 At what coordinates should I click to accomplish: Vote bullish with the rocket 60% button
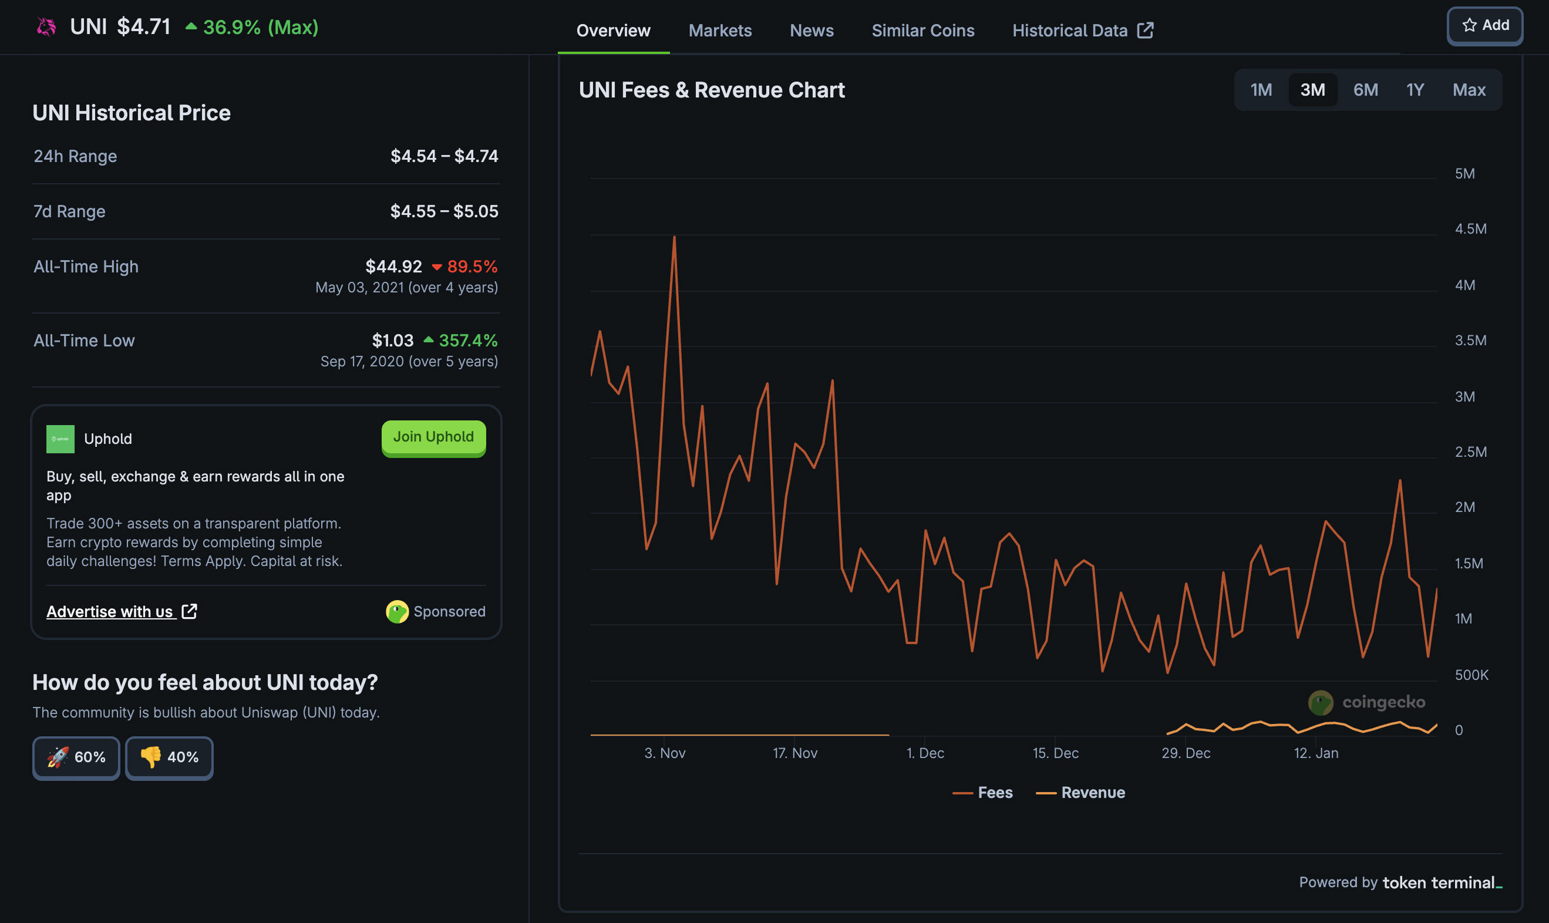[76, 757]
